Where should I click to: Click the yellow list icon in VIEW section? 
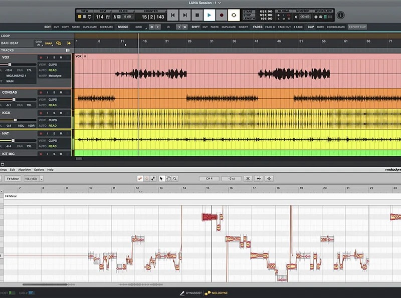(x=80, y=17)
